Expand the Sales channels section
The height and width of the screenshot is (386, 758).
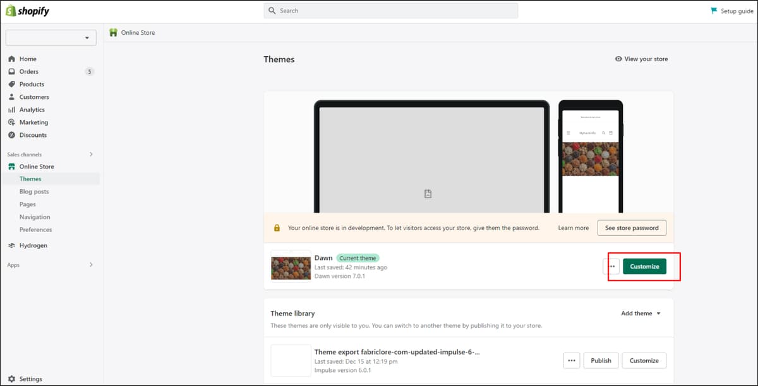coord(91,154)
